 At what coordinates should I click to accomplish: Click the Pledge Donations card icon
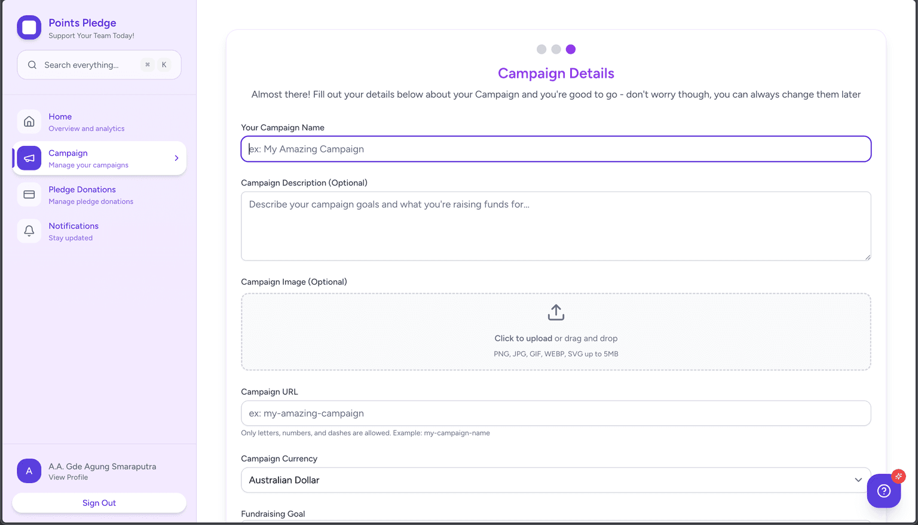coord(29,195)
